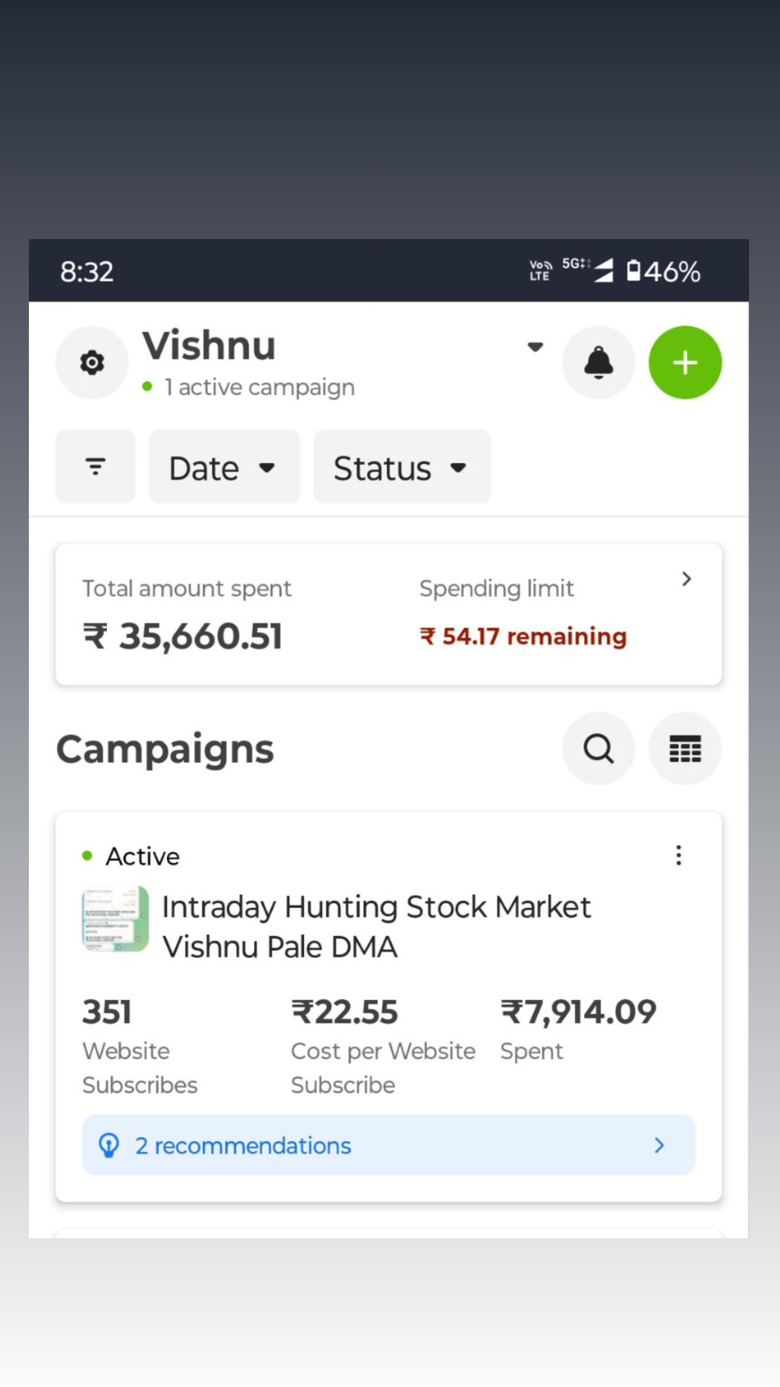780x1387 pixels.
Task: Expand the Vishnu account switcher arrow
Action: [x=535, y=347]
